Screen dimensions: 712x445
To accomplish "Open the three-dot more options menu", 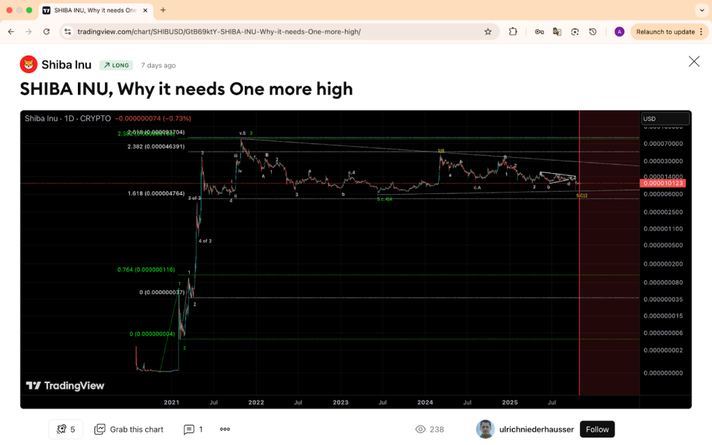I will [x=225, y=429].
